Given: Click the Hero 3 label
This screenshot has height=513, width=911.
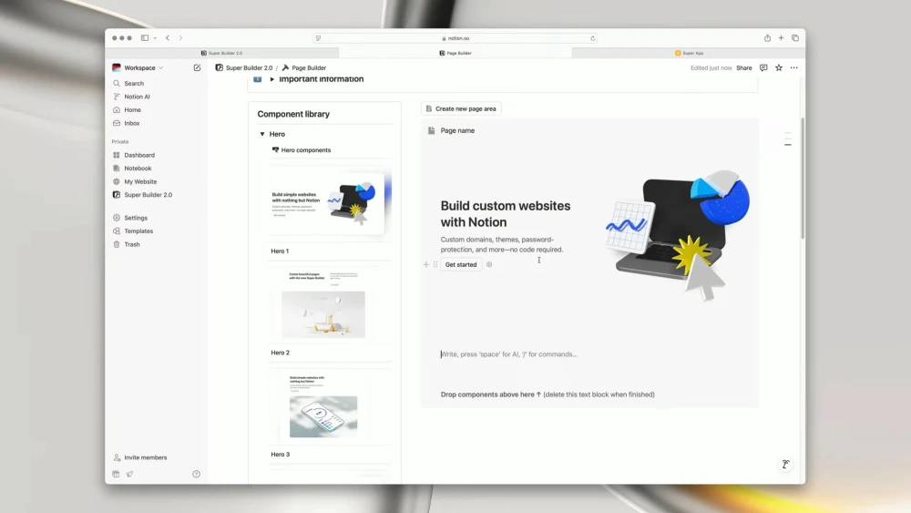Looking at the screenshot, I should click(x=280, y=455).
